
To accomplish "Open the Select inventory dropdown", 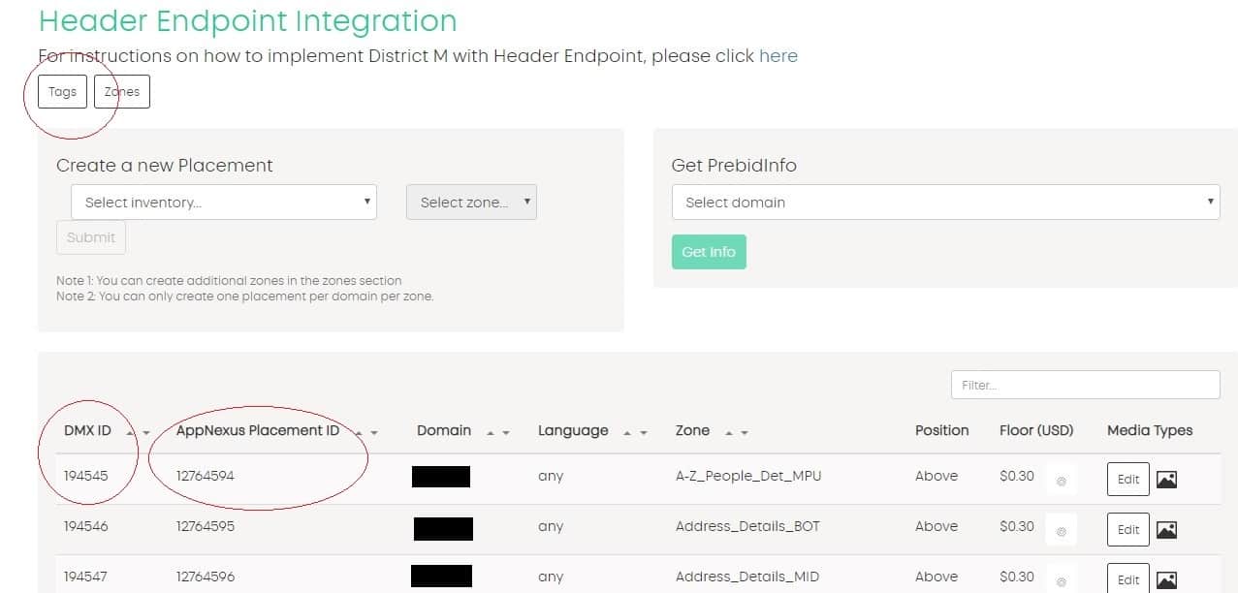I will [223, 203].
